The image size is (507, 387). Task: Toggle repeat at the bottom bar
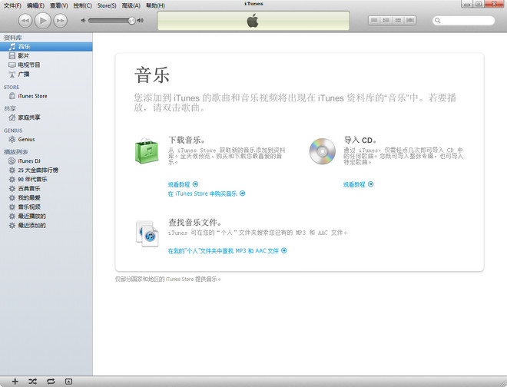50,381
